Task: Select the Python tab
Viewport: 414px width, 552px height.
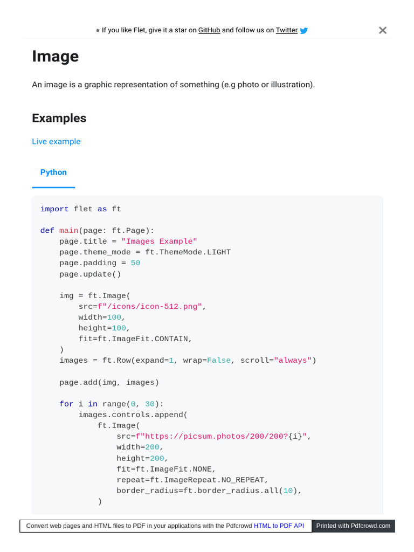Action: (53, 172)
